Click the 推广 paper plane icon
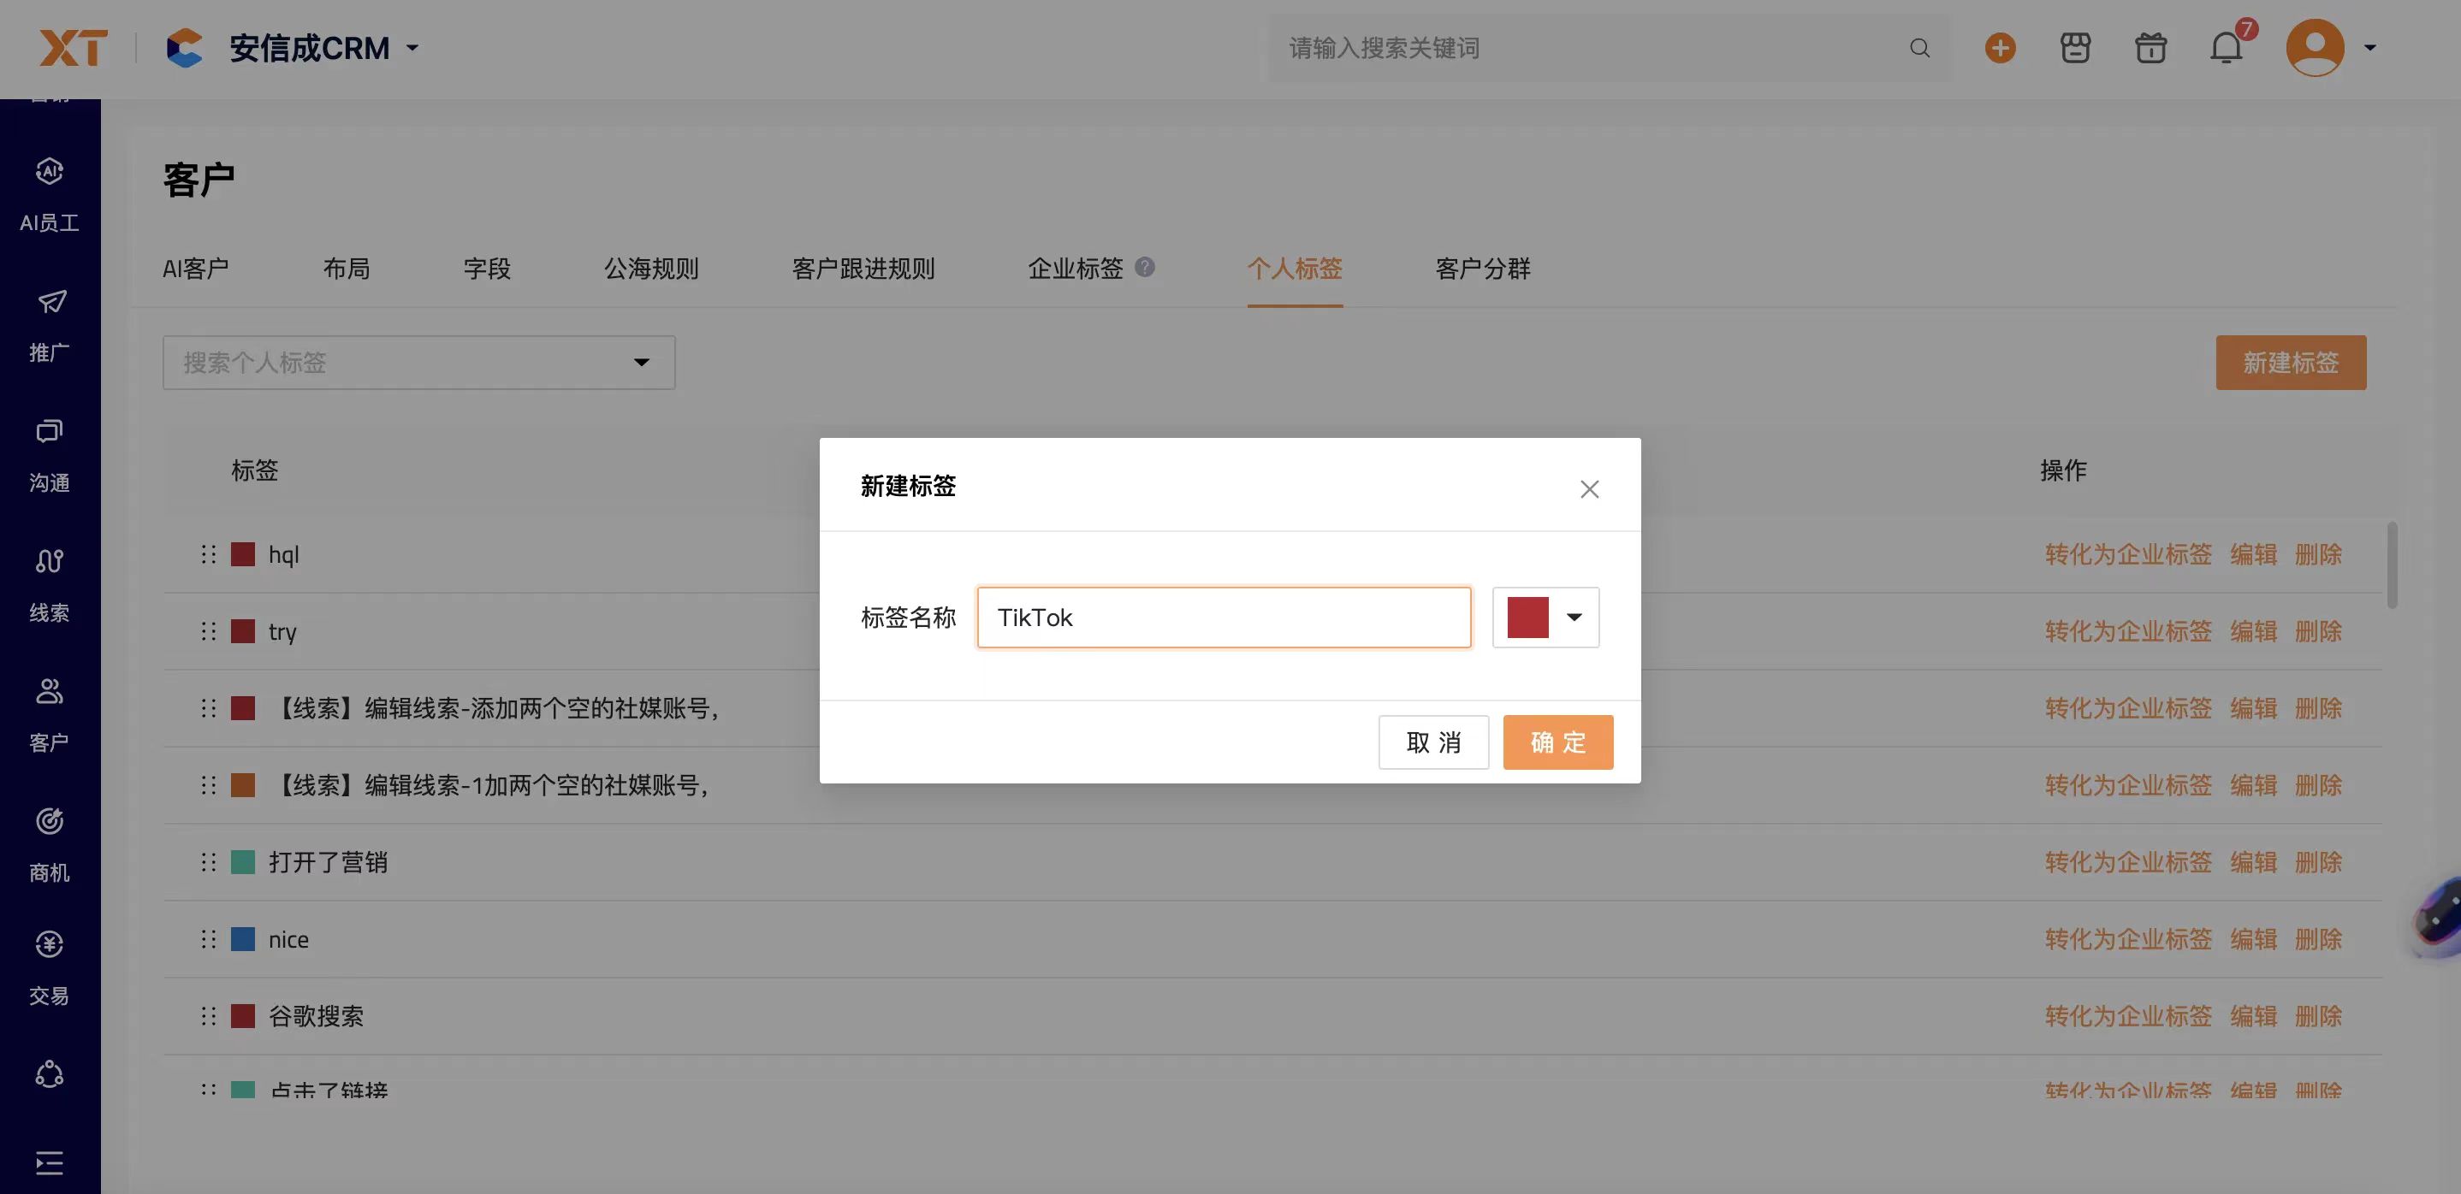Screen dimensions: 2461x1194 [50, 303]
